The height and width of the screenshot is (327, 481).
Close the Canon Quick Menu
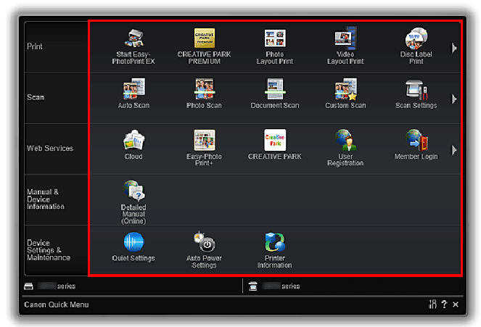coord(456,305)
